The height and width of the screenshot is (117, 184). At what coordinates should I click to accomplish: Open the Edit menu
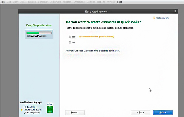click(9, 2)
